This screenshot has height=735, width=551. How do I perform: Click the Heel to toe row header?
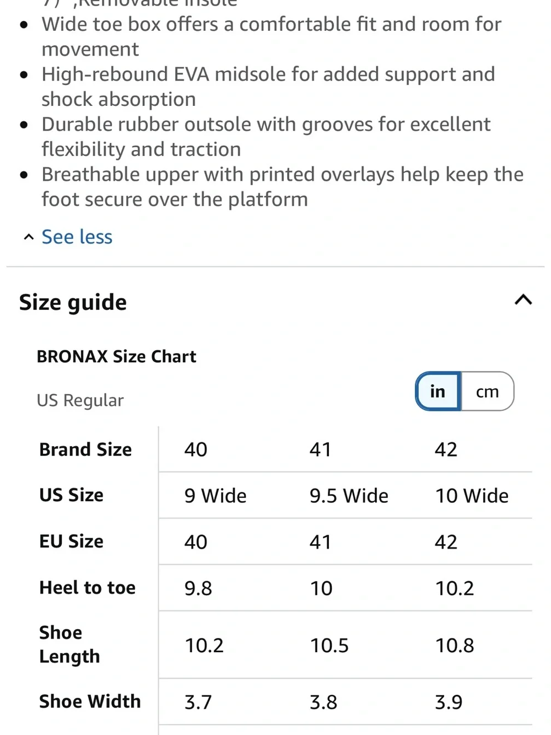87,588
